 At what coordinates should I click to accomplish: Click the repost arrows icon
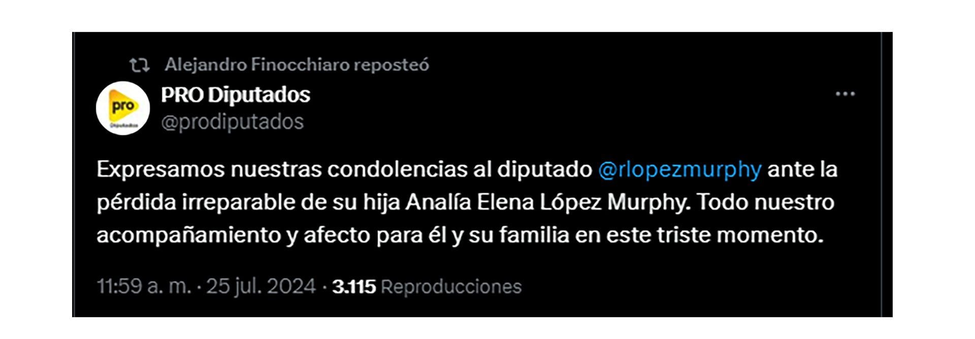point(139,65)
